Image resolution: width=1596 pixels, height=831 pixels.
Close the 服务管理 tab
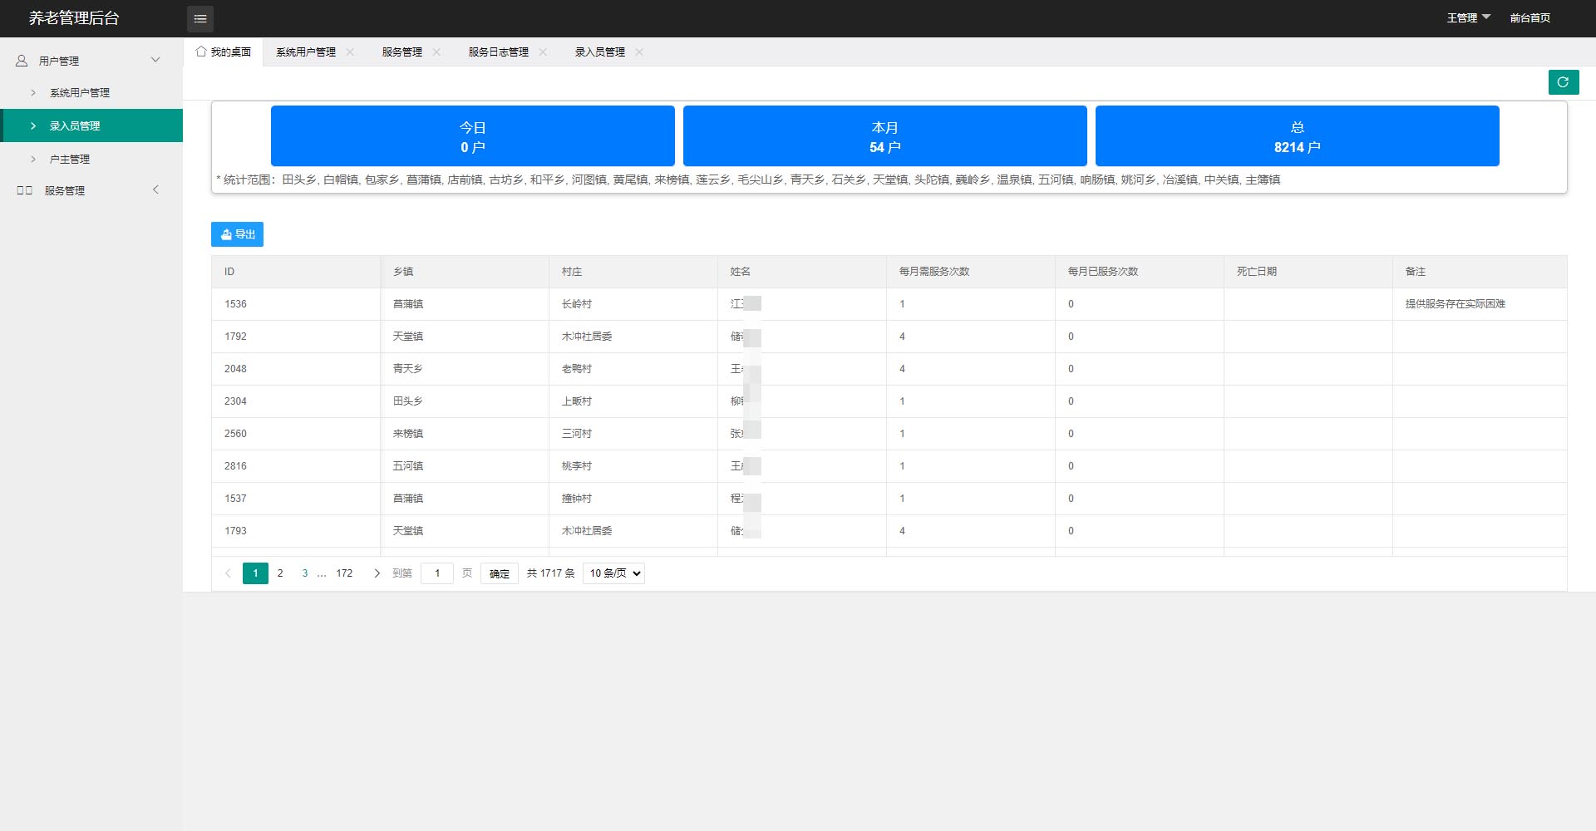coord(437,52)
